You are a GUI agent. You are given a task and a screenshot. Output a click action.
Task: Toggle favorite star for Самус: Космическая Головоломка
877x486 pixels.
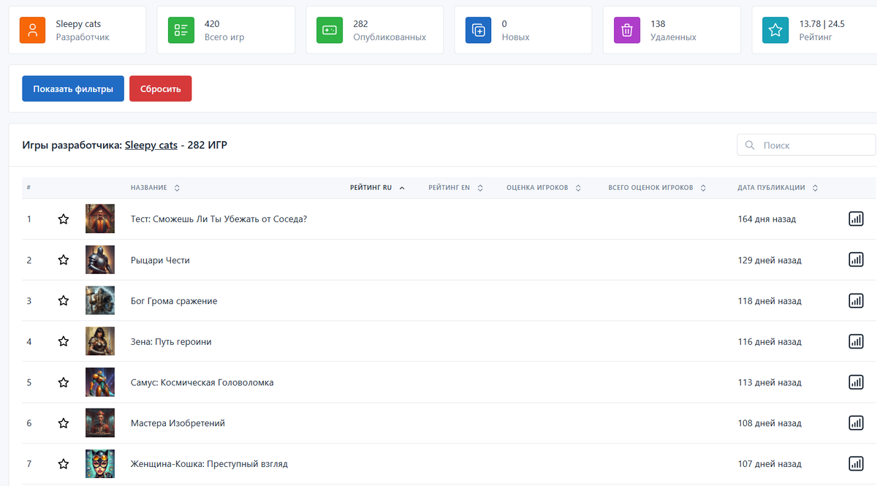pos(64,382)
